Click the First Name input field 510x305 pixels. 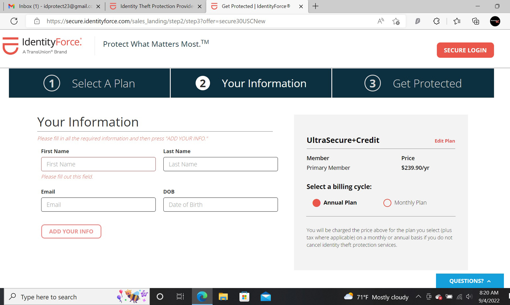(x=98, y=164)
